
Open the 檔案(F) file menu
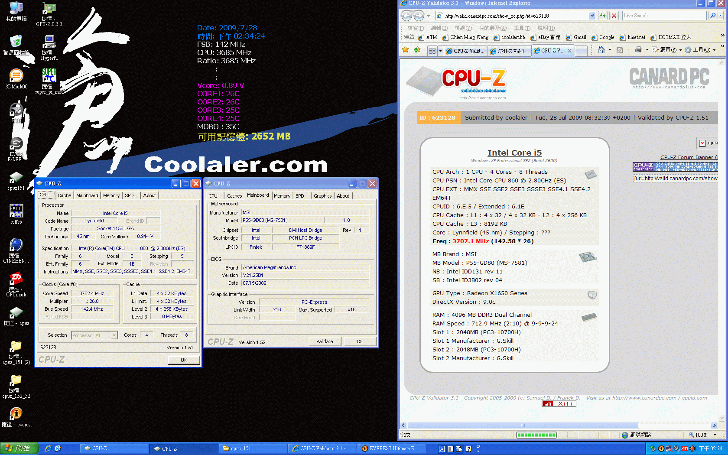tap(416, 28)
